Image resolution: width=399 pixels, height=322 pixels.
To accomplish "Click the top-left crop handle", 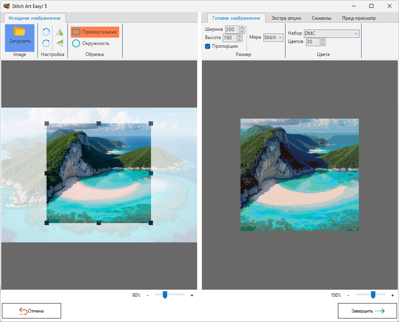I will [x=47, y=124].
